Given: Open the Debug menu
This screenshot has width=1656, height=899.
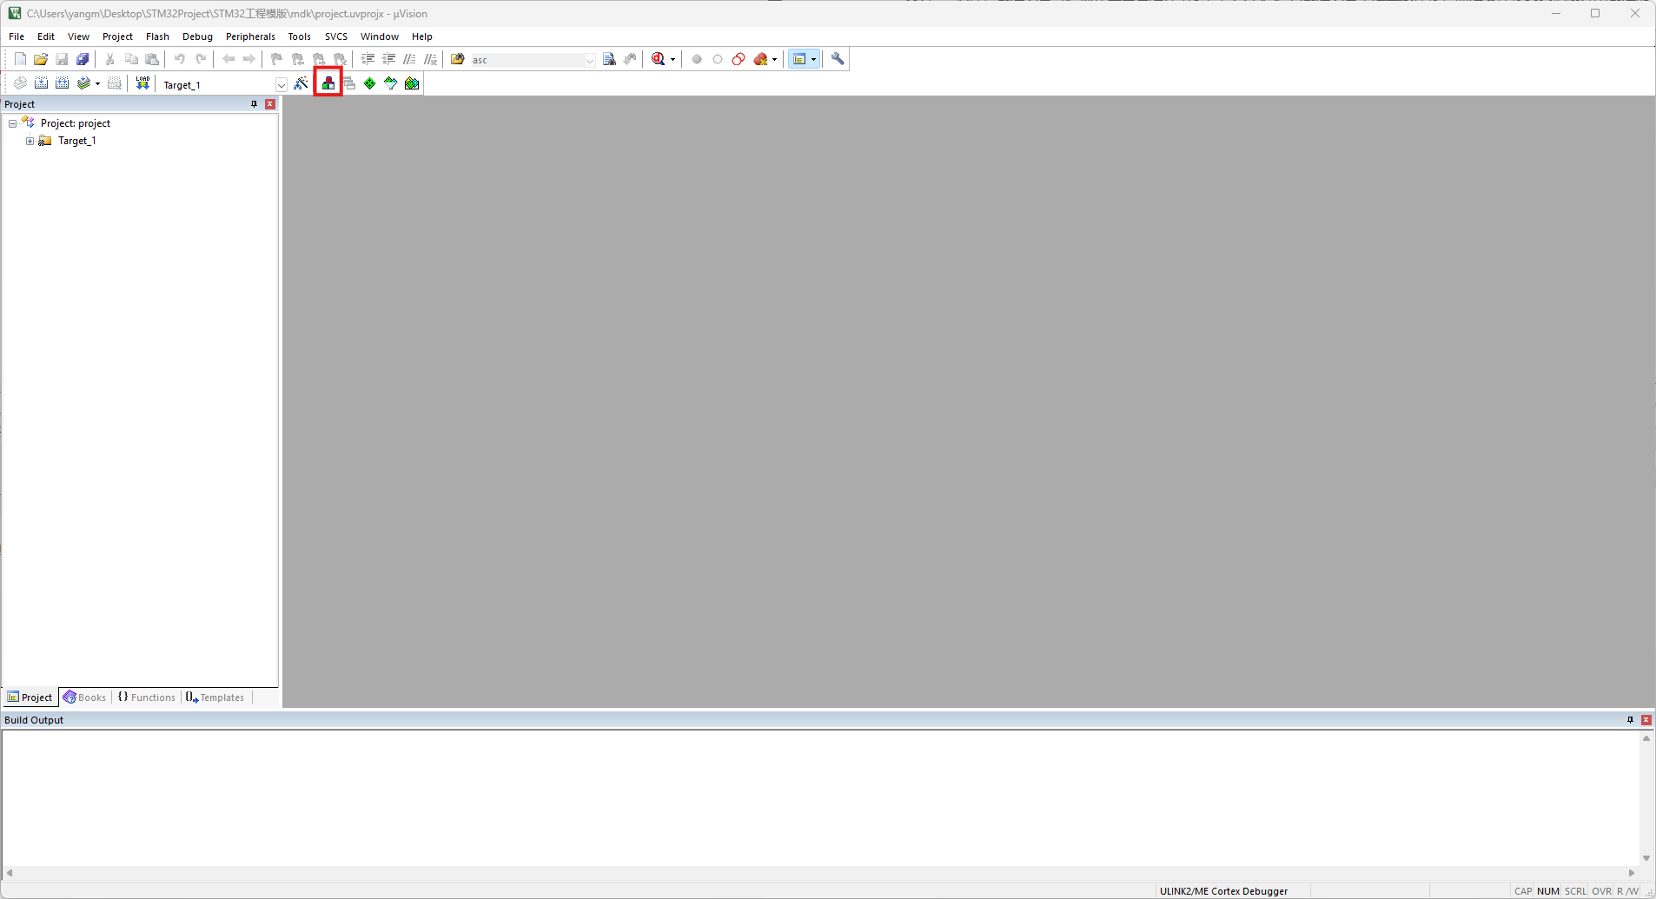Looking at the screenshot, I should [x=197, y=36].
